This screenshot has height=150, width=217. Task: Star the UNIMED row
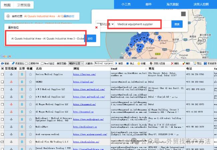[x=30, y=82]
